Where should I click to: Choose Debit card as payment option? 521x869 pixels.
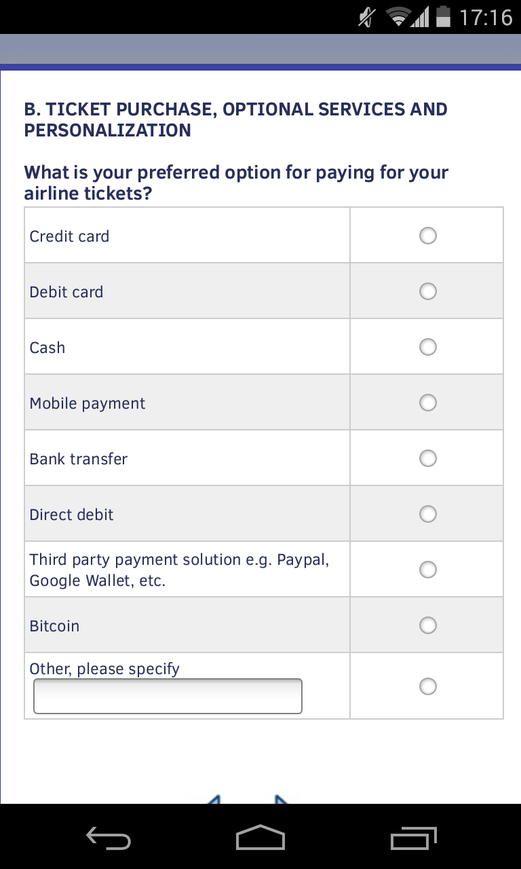(428, 291)
